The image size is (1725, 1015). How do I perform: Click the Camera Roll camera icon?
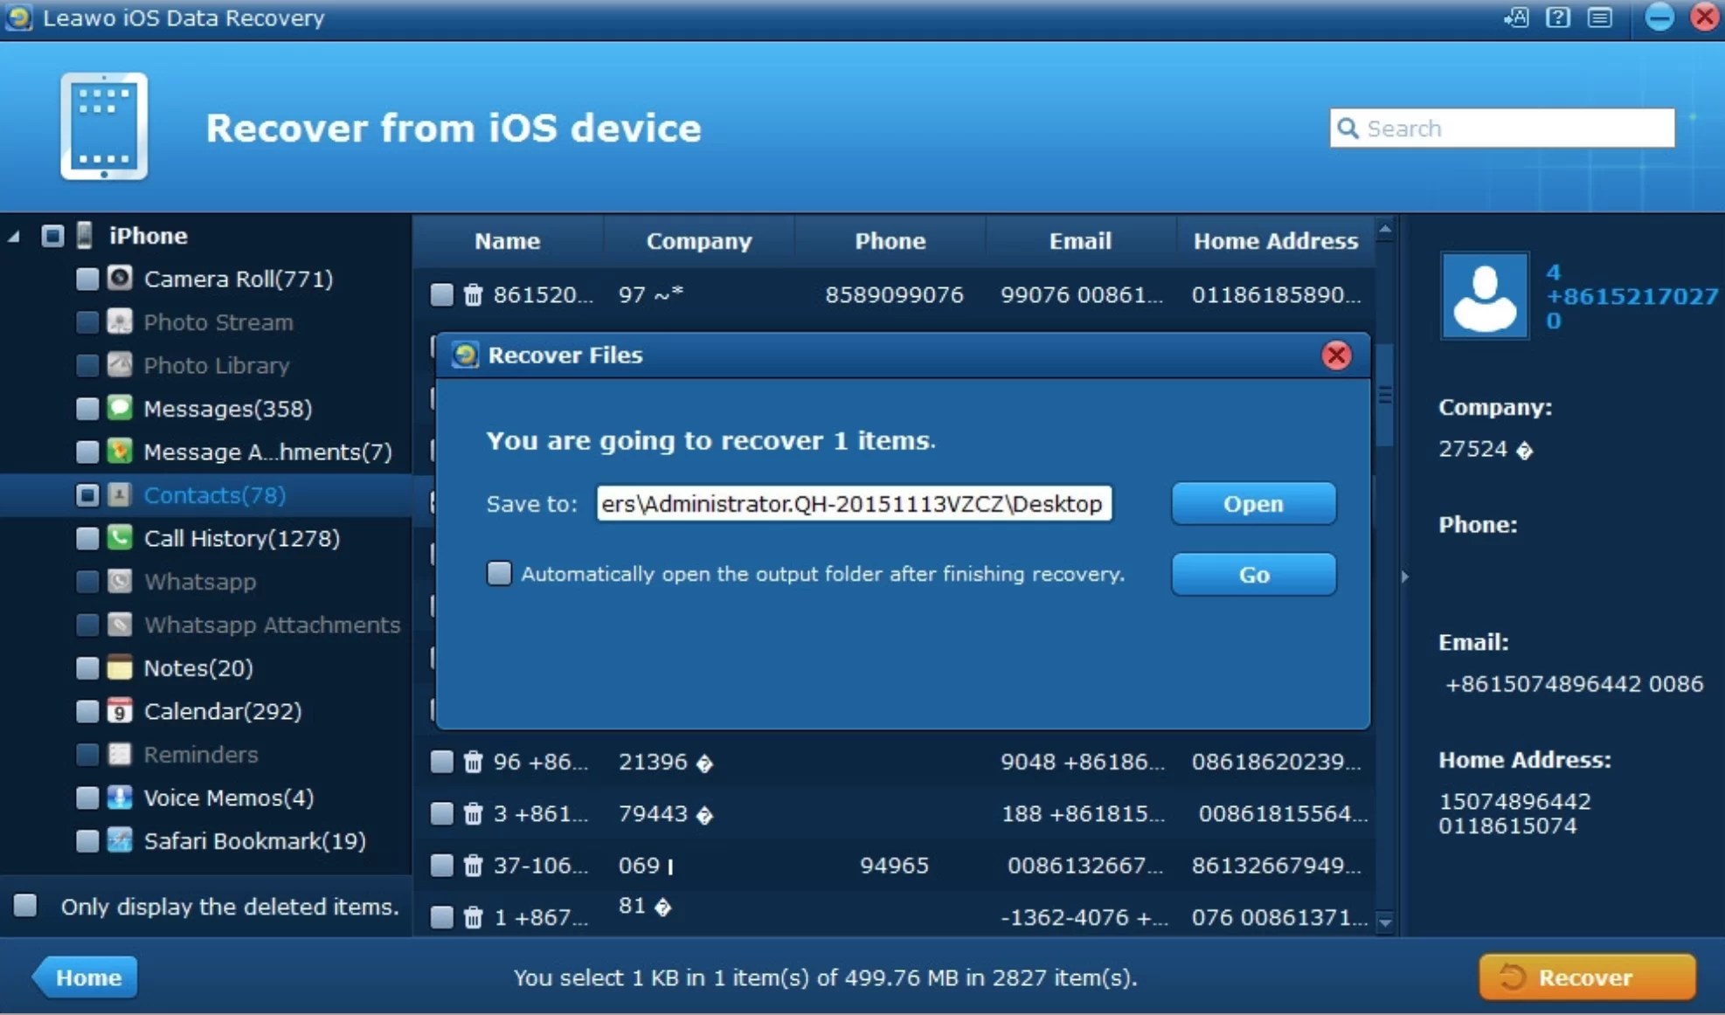coord(120,279)
